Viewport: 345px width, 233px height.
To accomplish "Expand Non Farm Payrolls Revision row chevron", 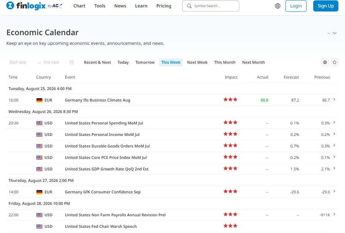I will click(x=334, y=214).
